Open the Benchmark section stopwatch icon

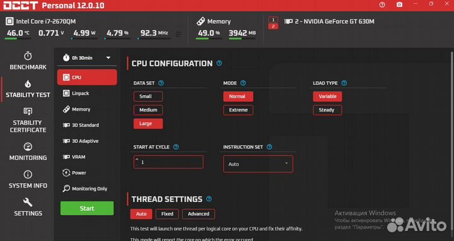[28, 56]
